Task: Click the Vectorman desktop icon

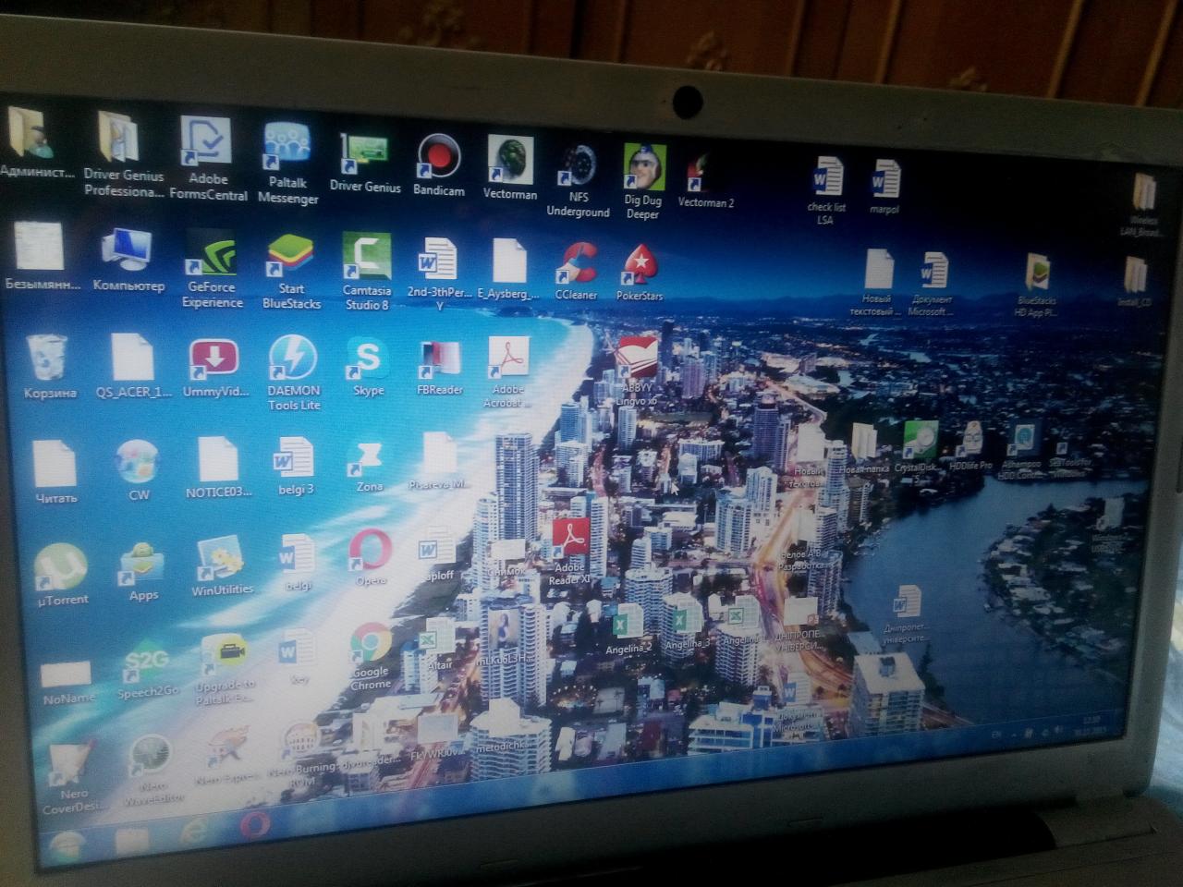Action: click(509, 160)
